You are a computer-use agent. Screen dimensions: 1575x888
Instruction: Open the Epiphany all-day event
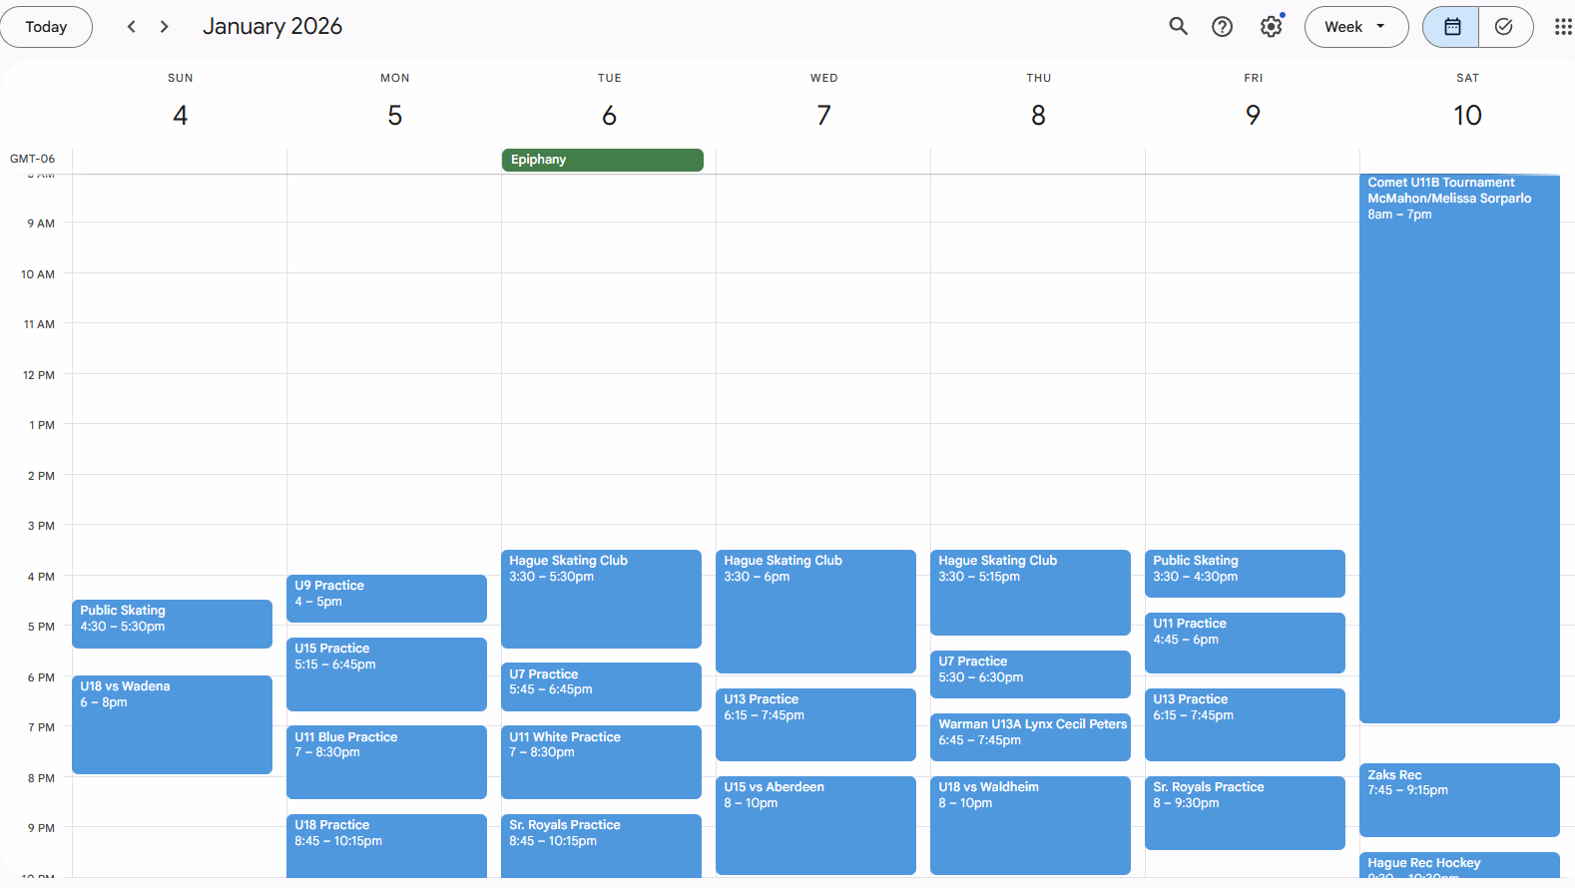pos(602,160)
